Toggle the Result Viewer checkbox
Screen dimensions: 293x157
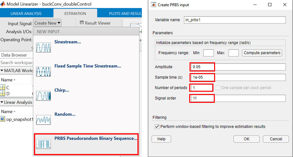pos(82,23)
